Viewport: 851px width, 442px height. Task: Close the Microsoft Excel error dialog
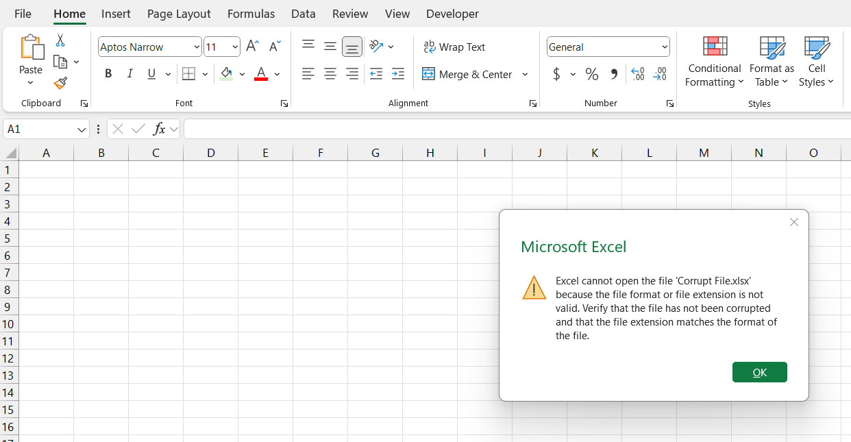(794, 222)
